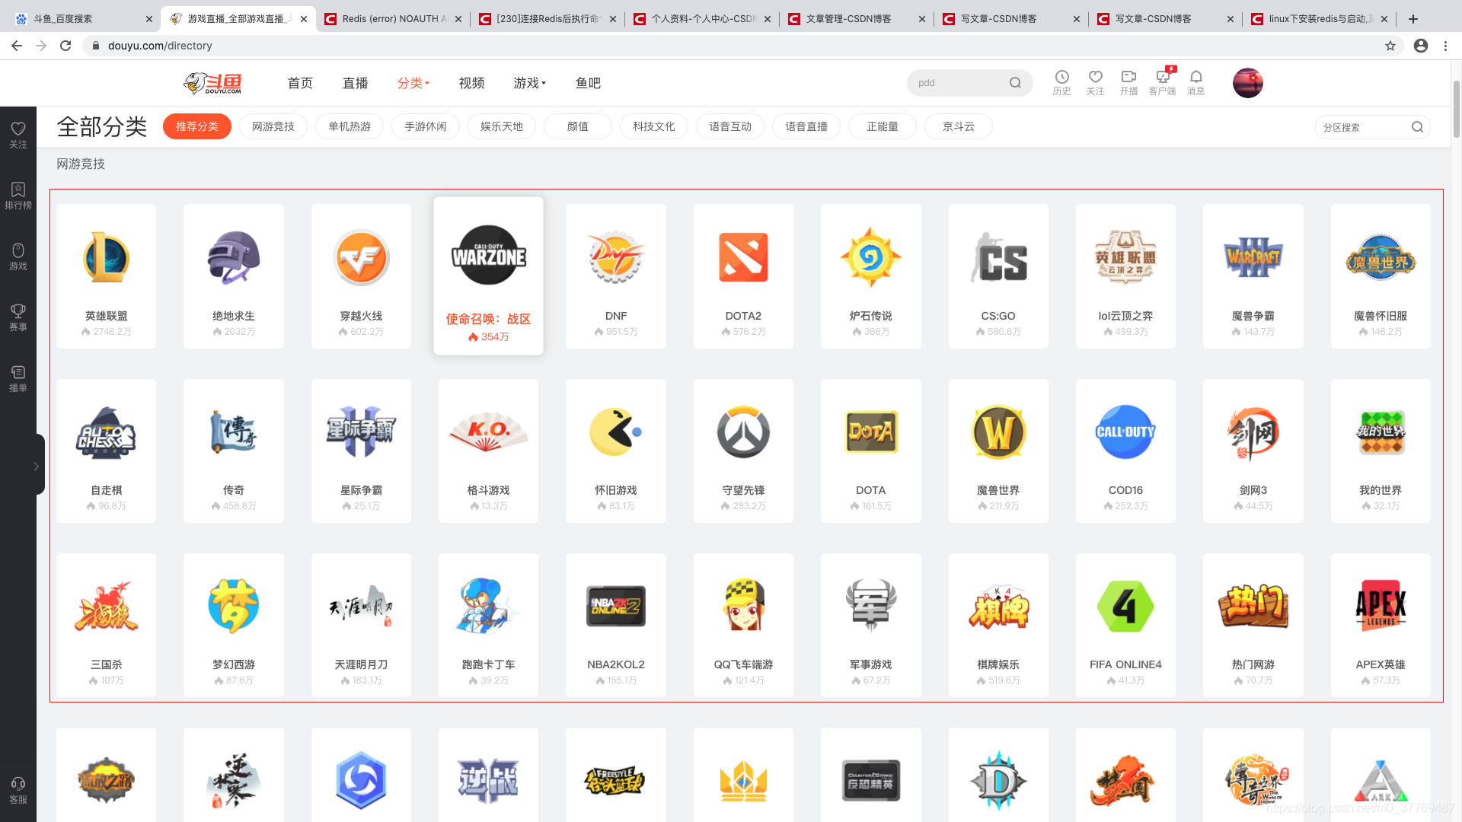Go to 视频 navigation item

(x=471, y=83)
